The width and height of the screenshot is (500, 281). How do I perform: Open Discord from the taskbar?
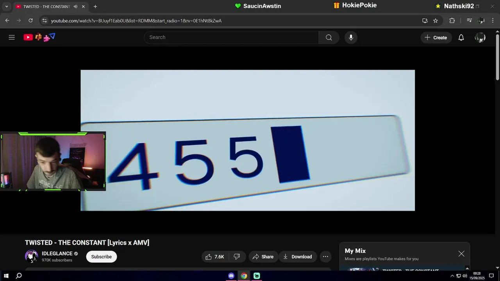tap(231, 276)
